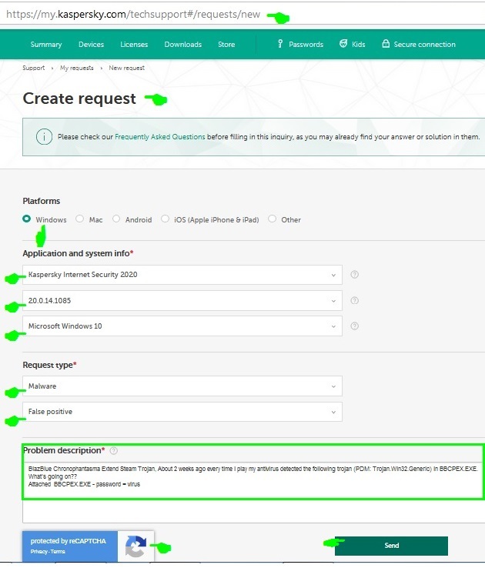Visit the Store tab

226,44
